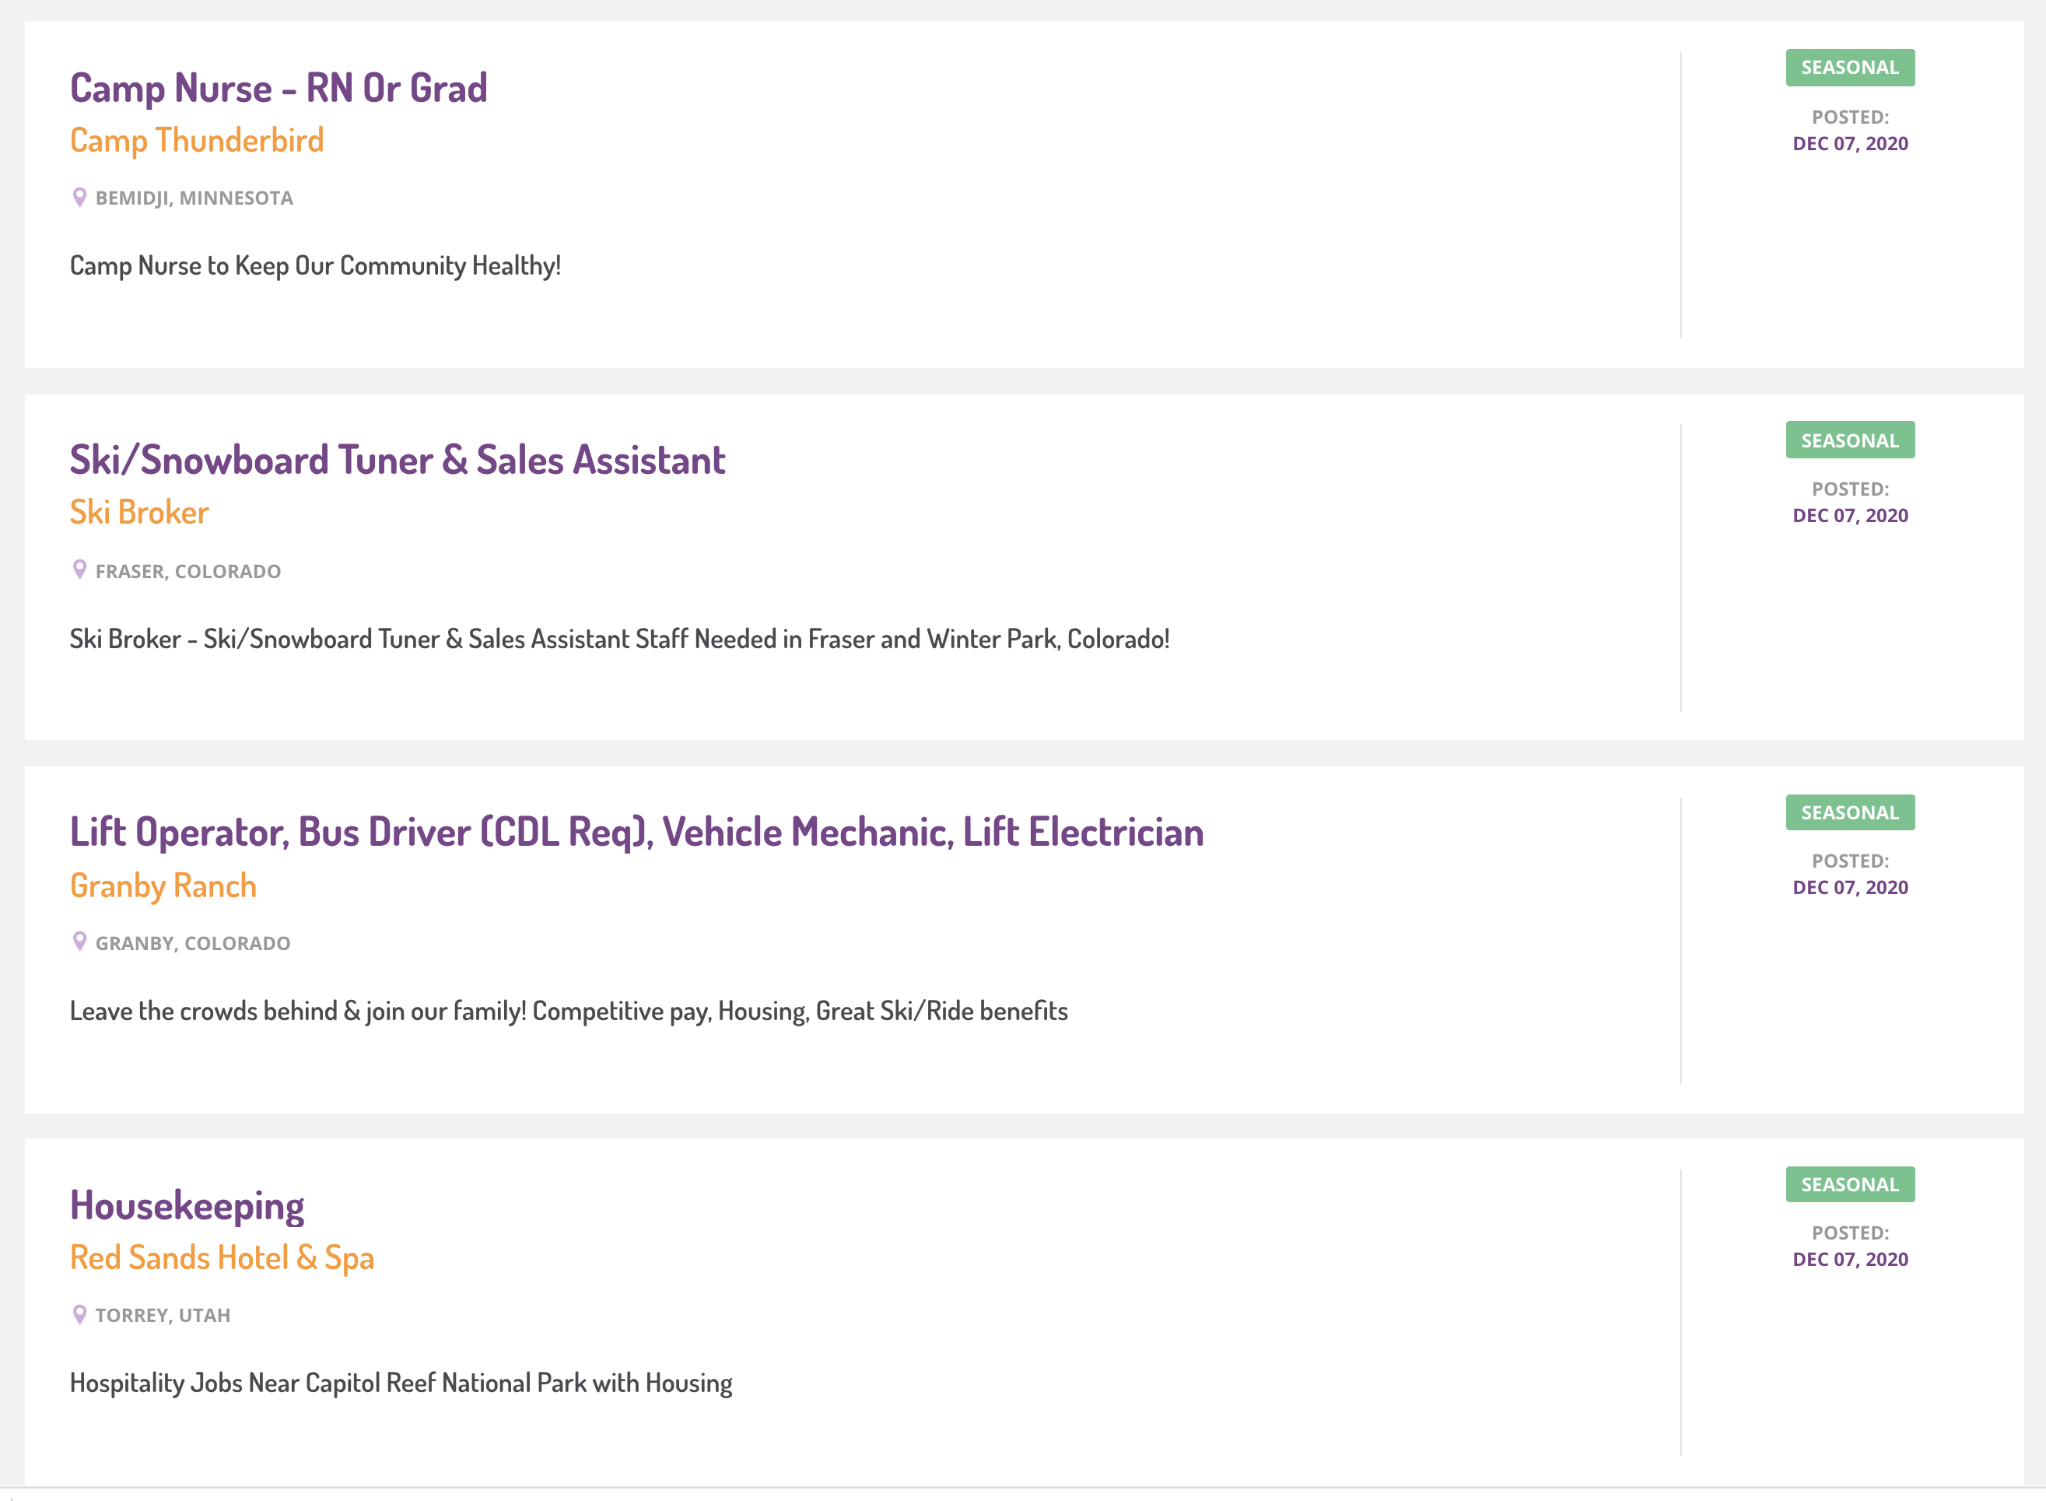Screen dimensions: 2046x1501
Task: Click the Seasonal badge on Camp Nurse listing
Action: click(x=1850, y=67)
